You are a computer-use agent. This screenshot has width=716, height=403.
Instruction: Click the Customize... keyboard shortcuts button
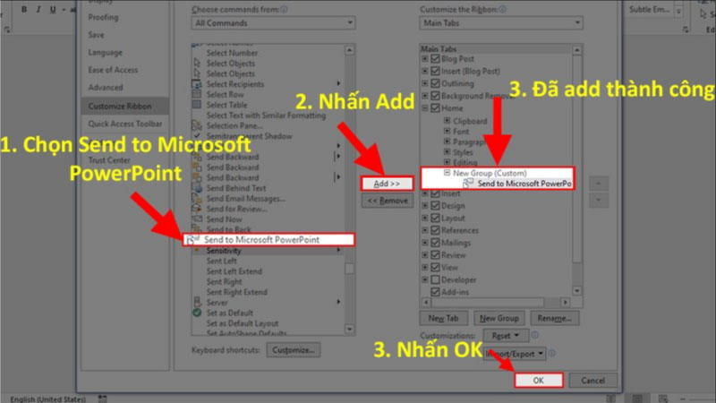click(x=294, y=350)
